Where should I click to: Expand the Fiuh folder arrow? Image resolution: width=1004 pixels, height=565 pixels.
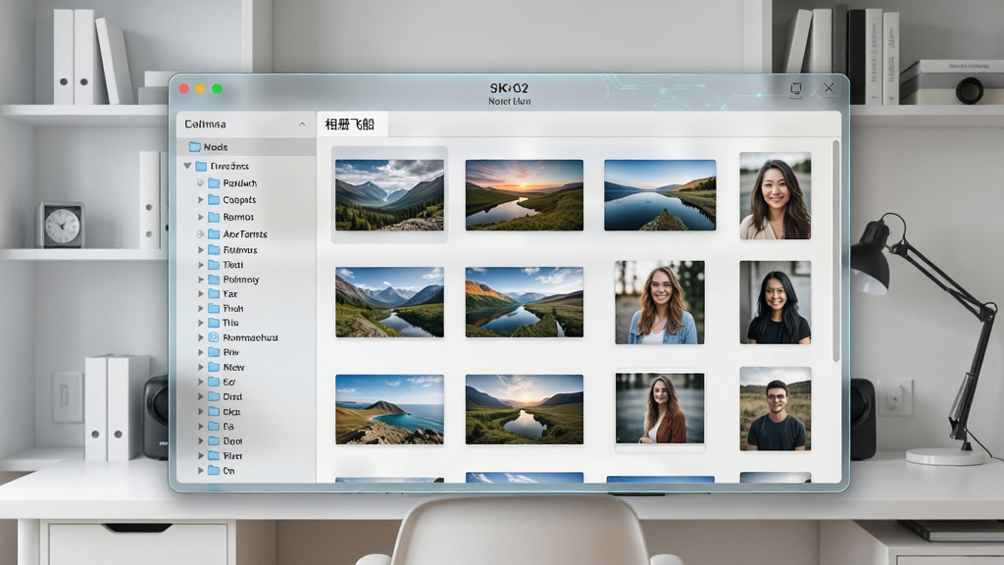pos(200,308)
